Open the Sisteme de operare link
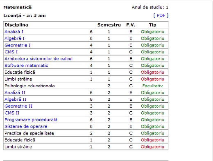The height and width of the screenshot is (161, 213). 26,126
